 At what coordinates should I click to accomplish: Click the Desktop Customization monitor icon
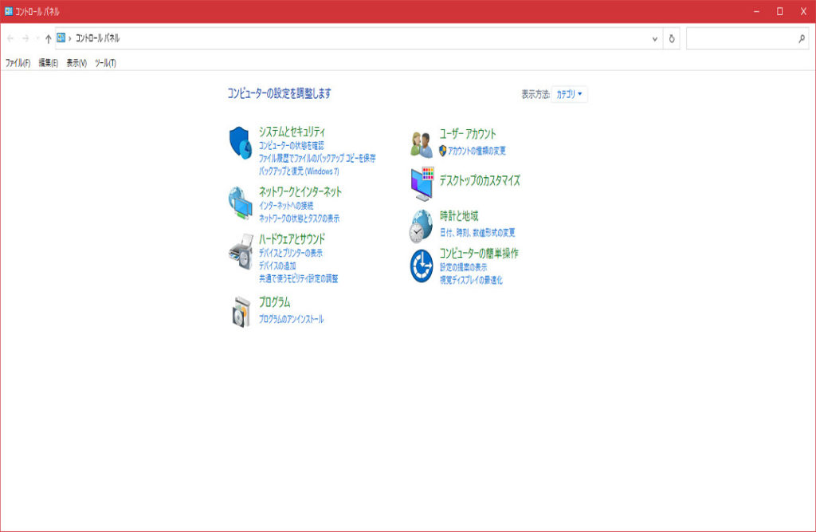tap(422, 184)
